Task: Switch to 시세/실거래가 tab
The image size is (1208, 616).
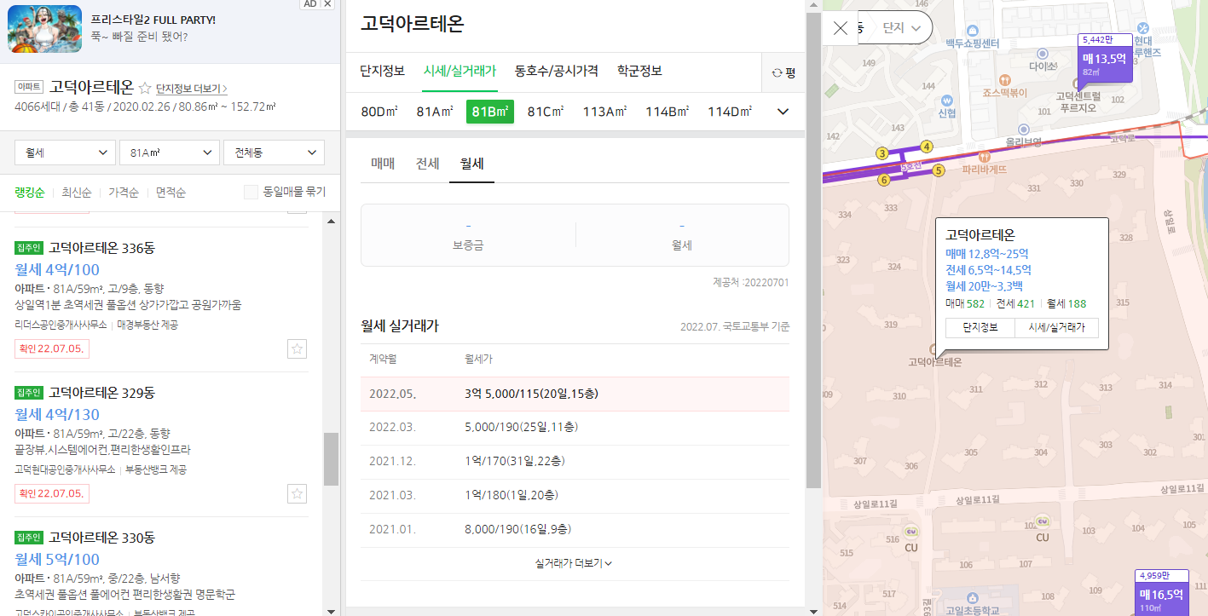Action: click(x=460, y=72)
